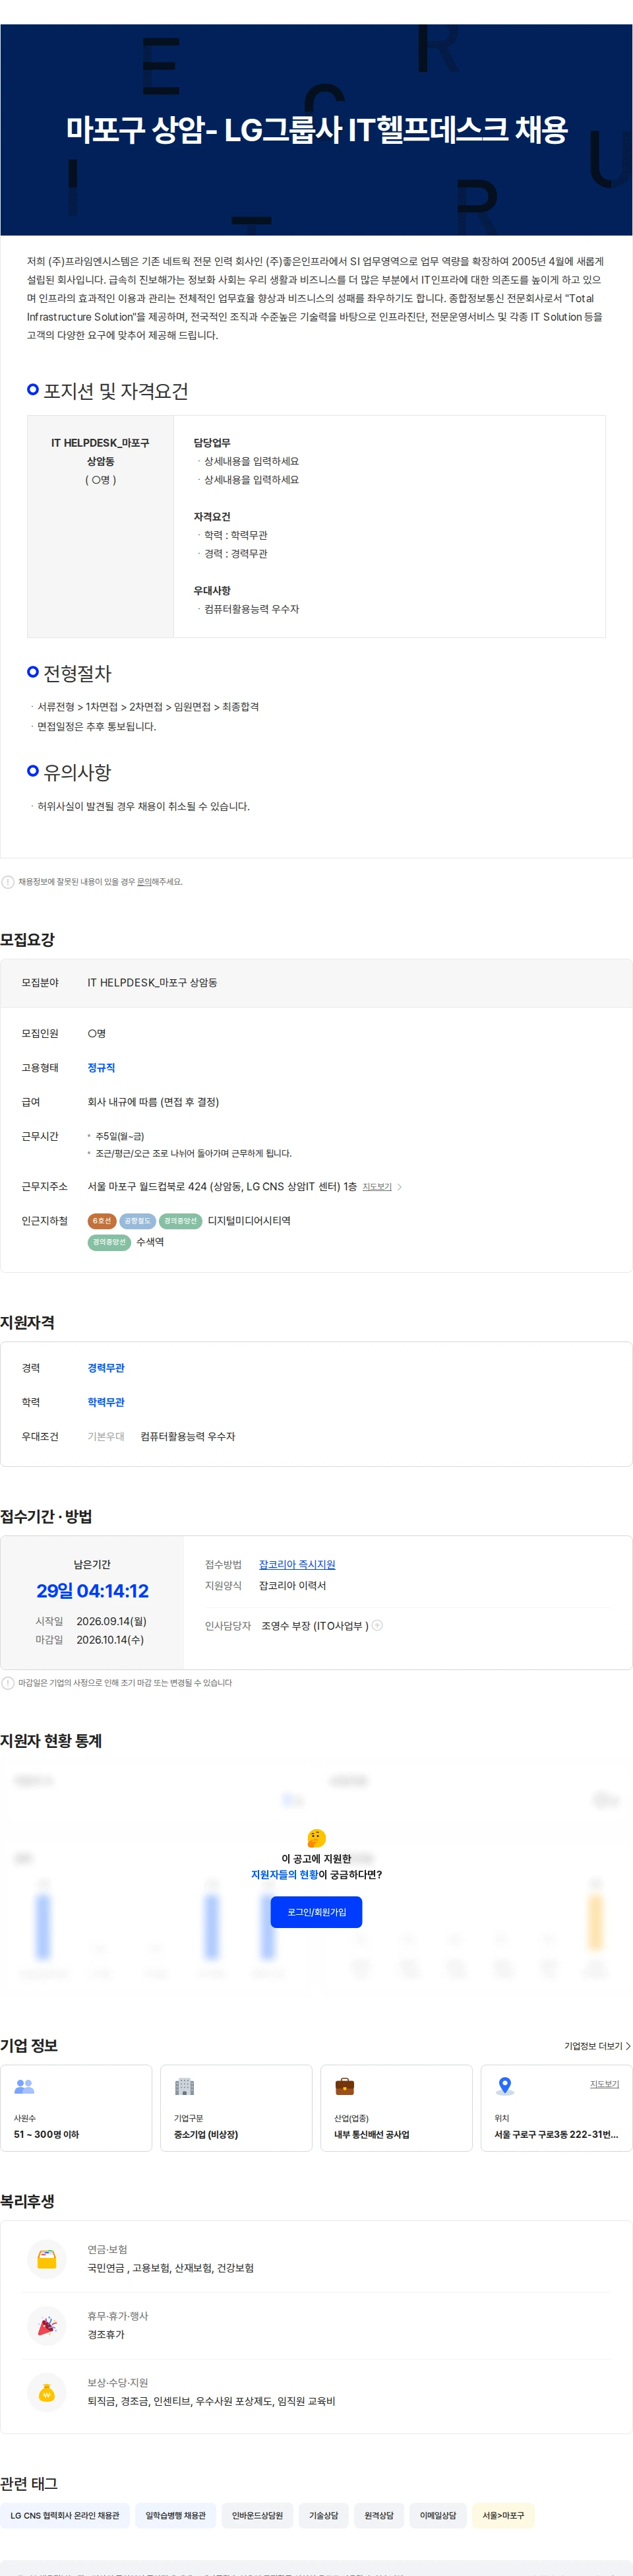Click the 산업(업종) briefcase icon
Screen dimensions: 633x2576
click(344, 2087)
